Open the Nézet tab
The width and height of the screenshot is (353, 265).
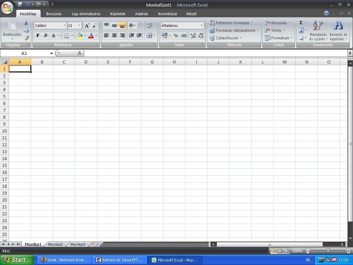(191, 14)
